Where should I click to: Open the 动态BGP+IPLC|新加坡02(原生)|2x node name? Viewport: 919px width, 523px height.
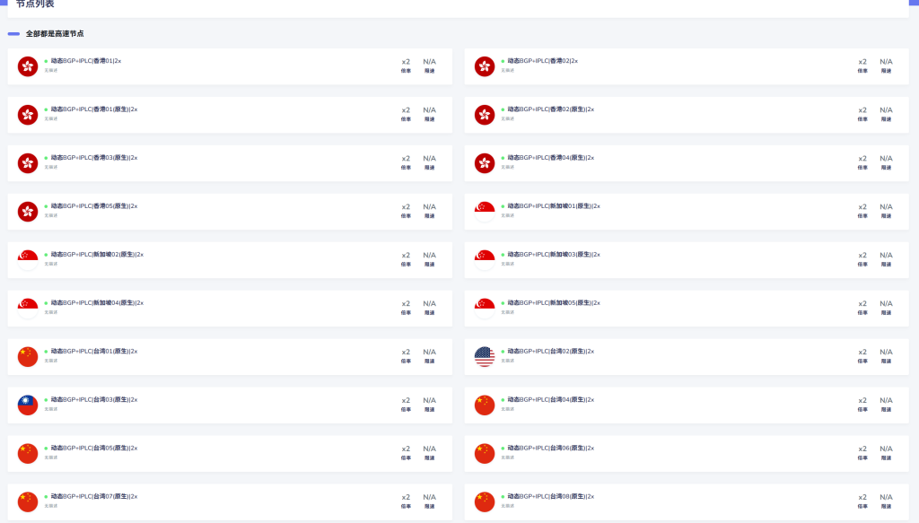97,255
